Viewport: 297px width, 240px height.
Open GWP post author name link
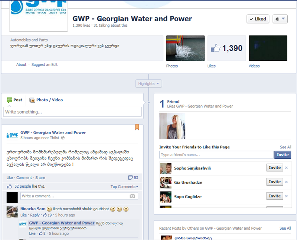pyautogui.click(x=53, y=132)
